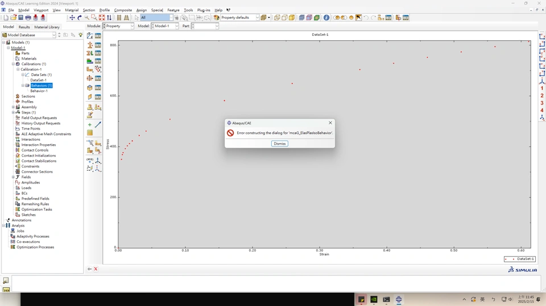Click the back arrow in prompt area
This screenshot has height=306, width=546.
pos(89,269)
